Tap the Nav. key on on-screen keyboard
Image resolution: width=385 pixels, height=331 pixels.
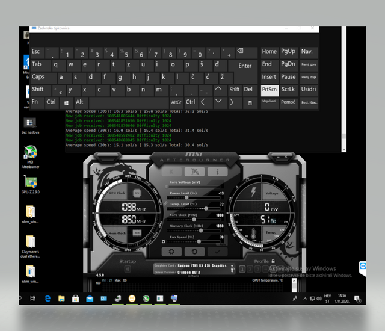click(x=309, y=53)
